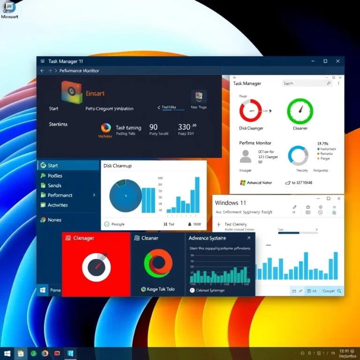Viewport: 360px width, 360px height.
Task: Open the three-dot menu in Task Manager panel
Action: [339, 83]
